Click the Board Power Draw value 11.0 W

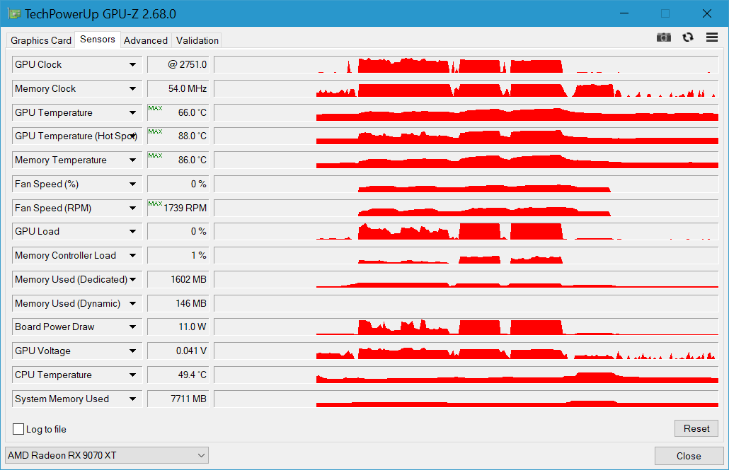pos(178,327)
